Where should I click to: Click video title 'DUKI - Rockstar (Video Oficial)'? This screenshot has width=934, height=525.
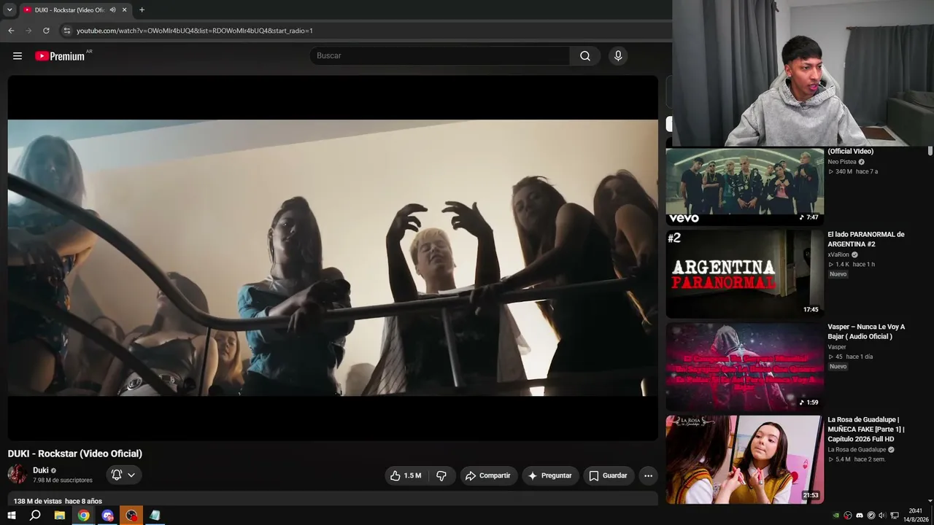coord(75,454)
